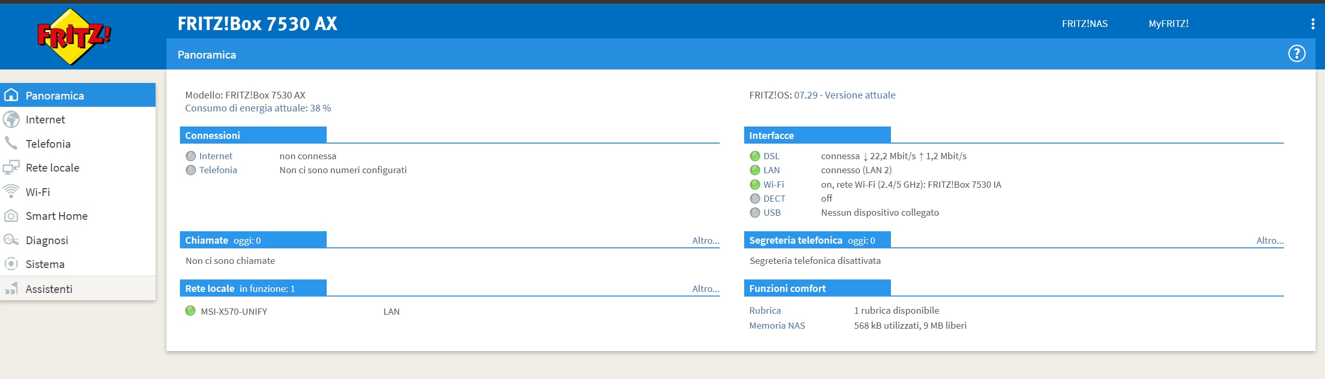Click the 'connesso (LAN 2)' text
Viewport: 1325px width, 379px height.
point(856,170)
